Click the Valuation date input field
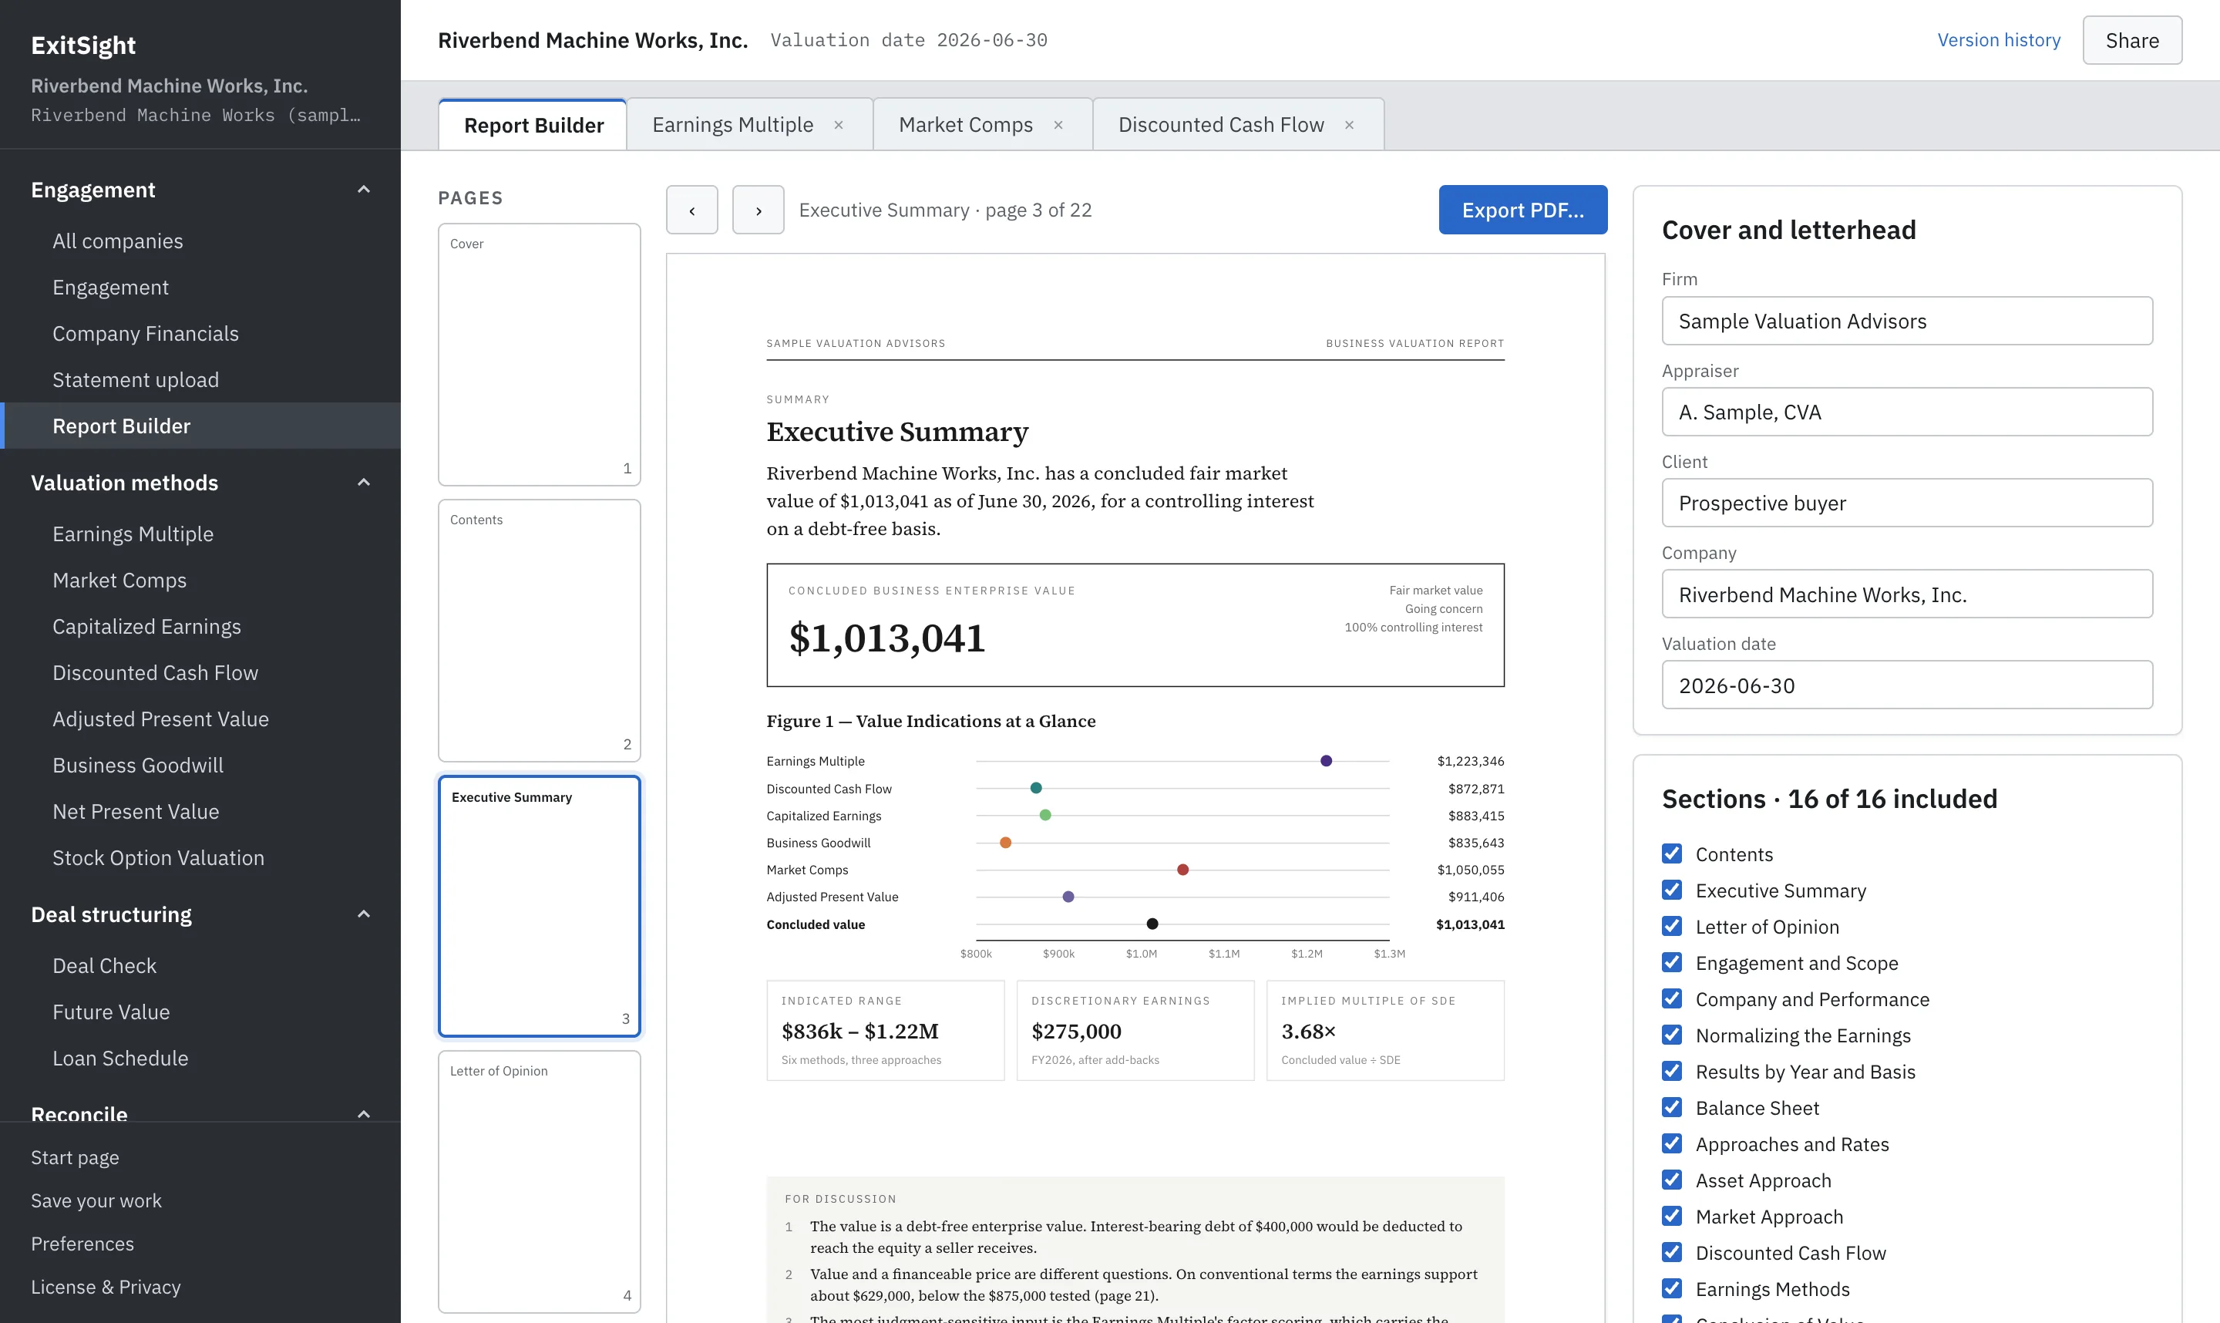Image resolution: width=2220 pixels, height=1323 pixels. [1907, 685]
